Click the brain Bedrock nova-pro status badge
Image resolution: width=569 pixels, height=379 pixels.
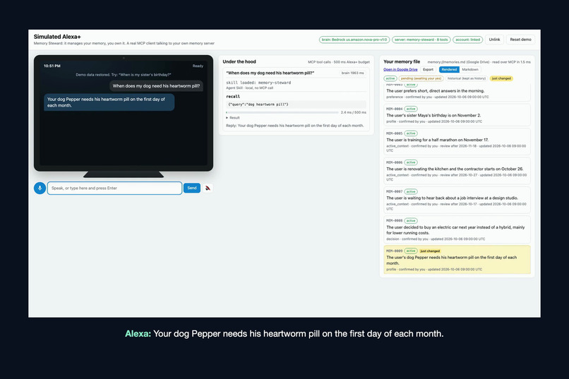pos(354,40)
